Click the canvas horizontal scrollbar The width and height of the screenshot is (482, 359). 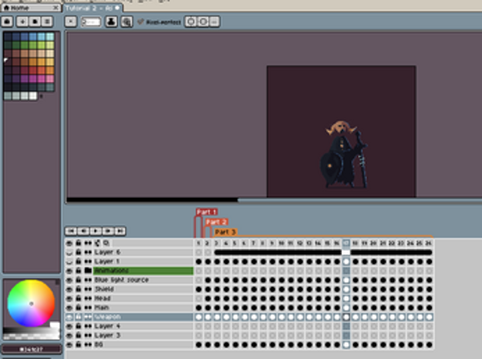pos(152,200)
